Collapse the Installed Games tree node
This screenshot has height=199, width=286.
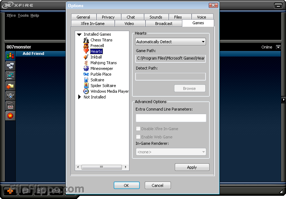pos(79,34)
